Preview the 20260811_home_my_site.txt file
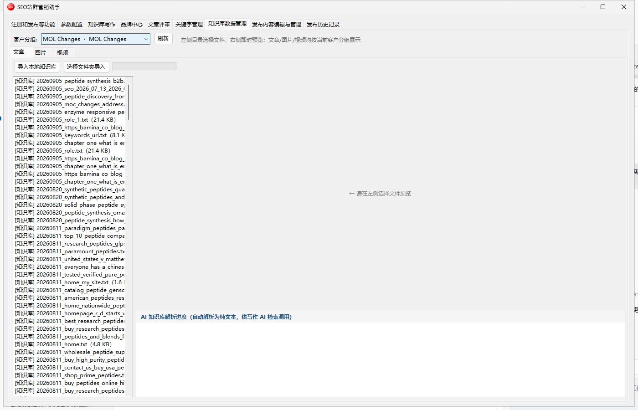The width and height of the screenshot is (638, 410). point(69,282)
